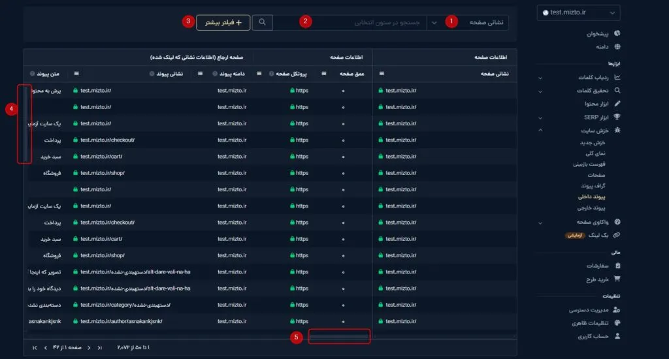
Task: Click the last-page arrow with bar in pagination
Action: (x=35, y=348)
